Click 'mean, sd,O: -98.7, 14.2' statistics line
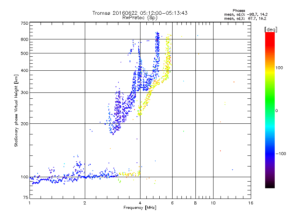This screenshot has height=221, width=295. (246, 14)
